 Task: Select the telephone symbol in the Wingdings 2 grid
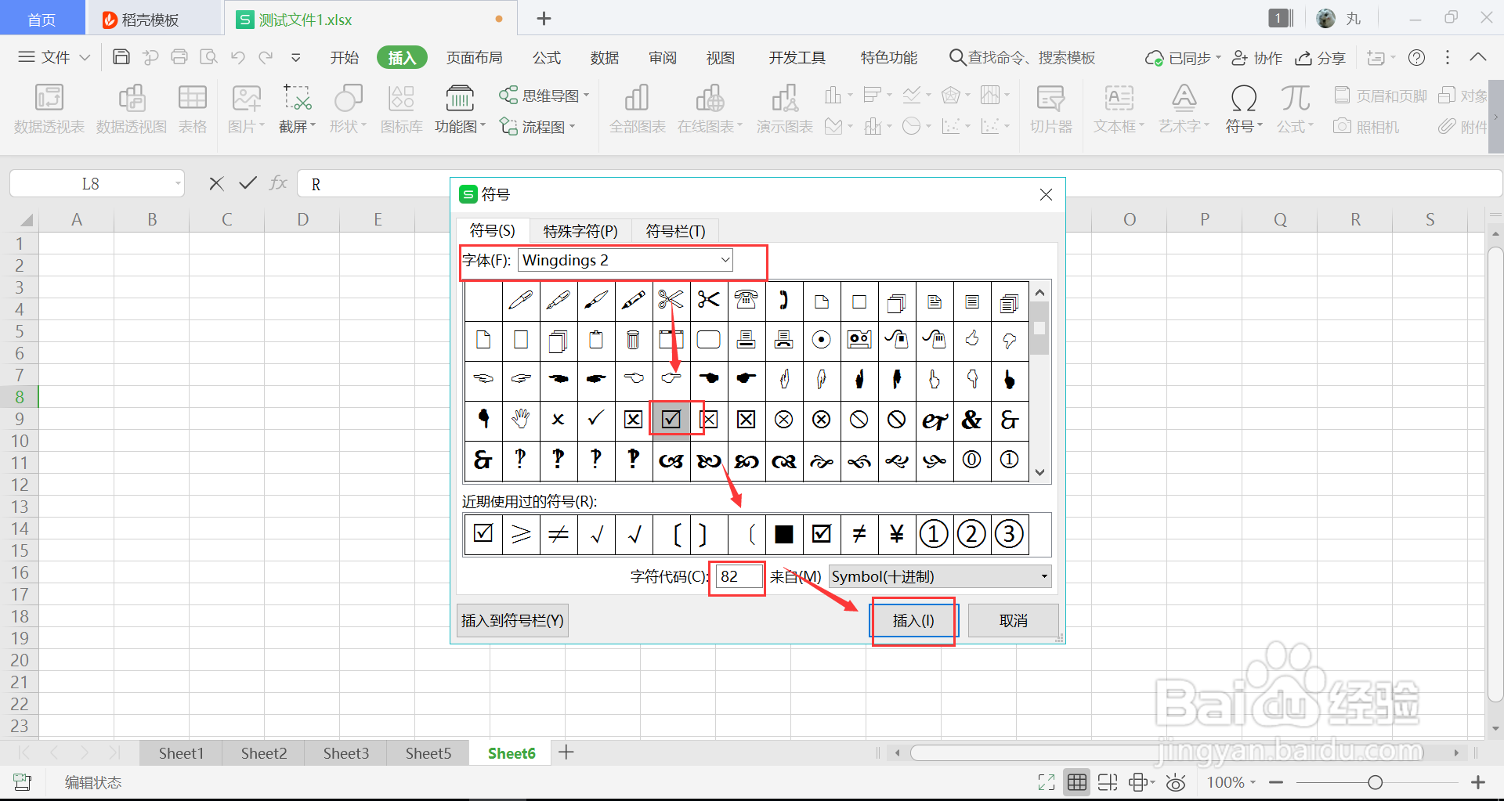coord(747,301)
